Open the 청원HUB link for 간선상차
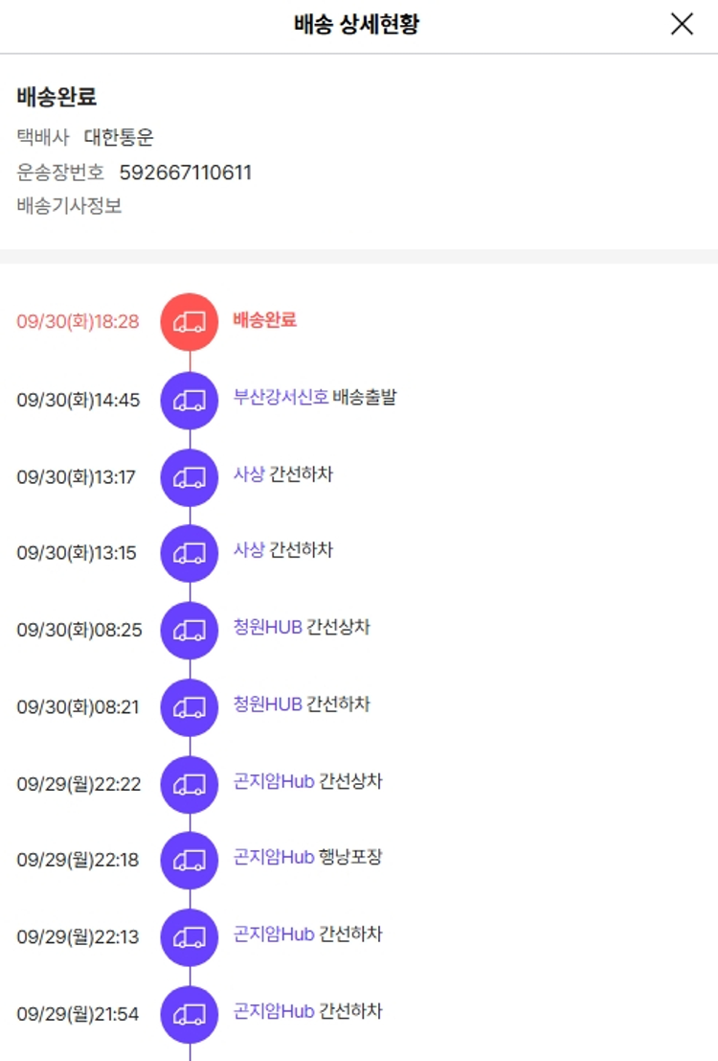 coord(267,627)
